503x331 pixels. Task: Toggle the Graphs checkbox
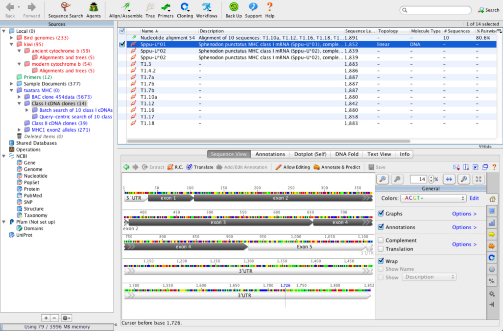381,213
